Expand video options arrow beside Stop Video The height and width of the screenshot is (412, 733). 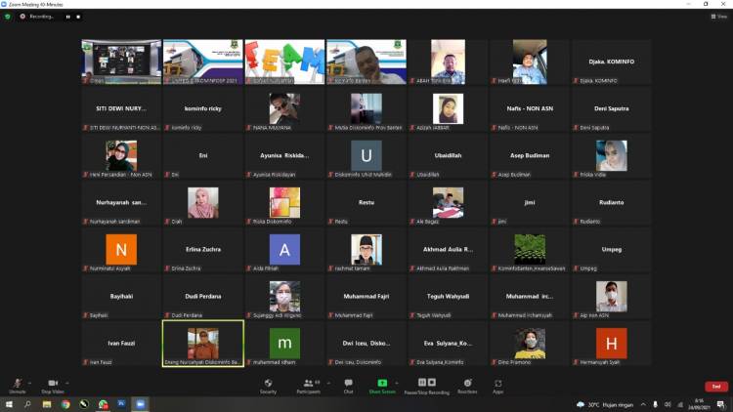coord(66,382)
